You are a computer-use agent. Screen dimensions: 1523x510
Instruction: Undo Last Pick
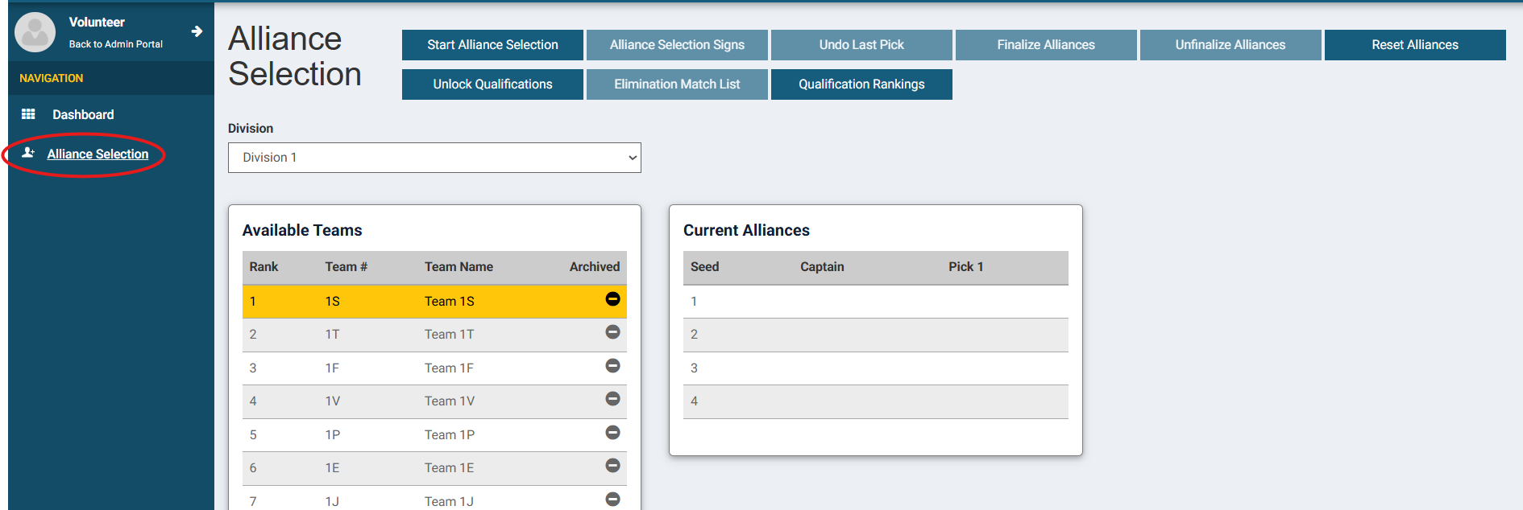861,45
